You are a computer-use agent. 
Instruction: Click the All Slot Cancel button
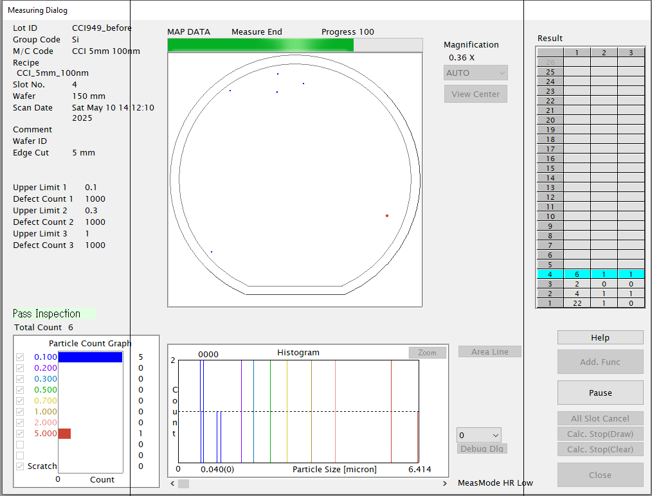[601, 419]
